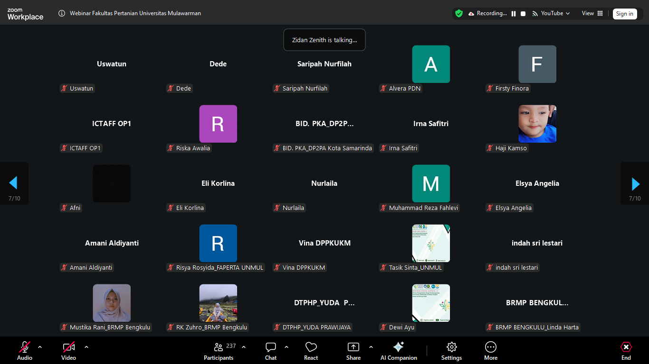Image resolution: width=649 pixels, height=364 pixels.
Task: Click the meeting info icon beside the title
Action: click(62, 13)
